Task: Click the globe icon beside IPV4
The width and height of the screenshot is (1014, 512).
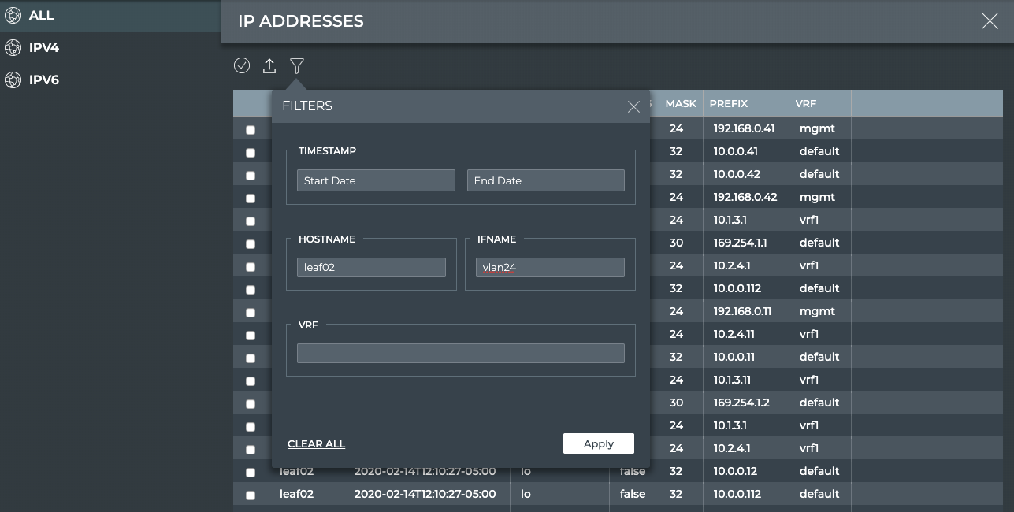Action: [x=13, y=48]
